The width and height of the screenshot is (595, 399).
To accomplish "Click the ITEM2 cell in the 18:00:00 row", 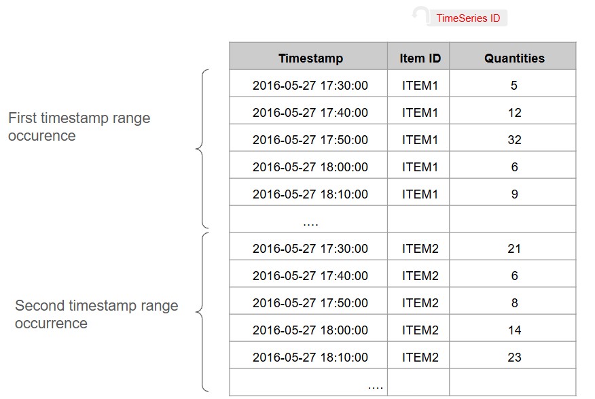I will click(x=418, y=328).
